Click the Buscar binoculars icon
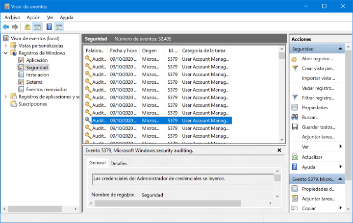The image size is (353, 223). coord(295,117)
